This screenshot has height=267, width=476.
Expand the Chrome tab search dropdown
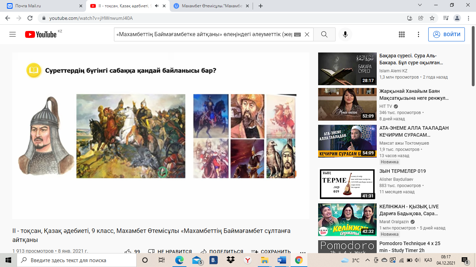coord(420,5)
